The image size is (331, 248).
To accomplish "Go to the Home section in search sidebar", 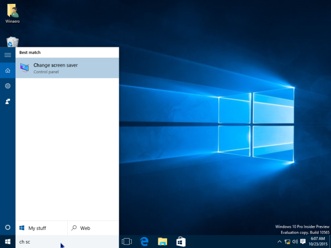I will (8, 71).
